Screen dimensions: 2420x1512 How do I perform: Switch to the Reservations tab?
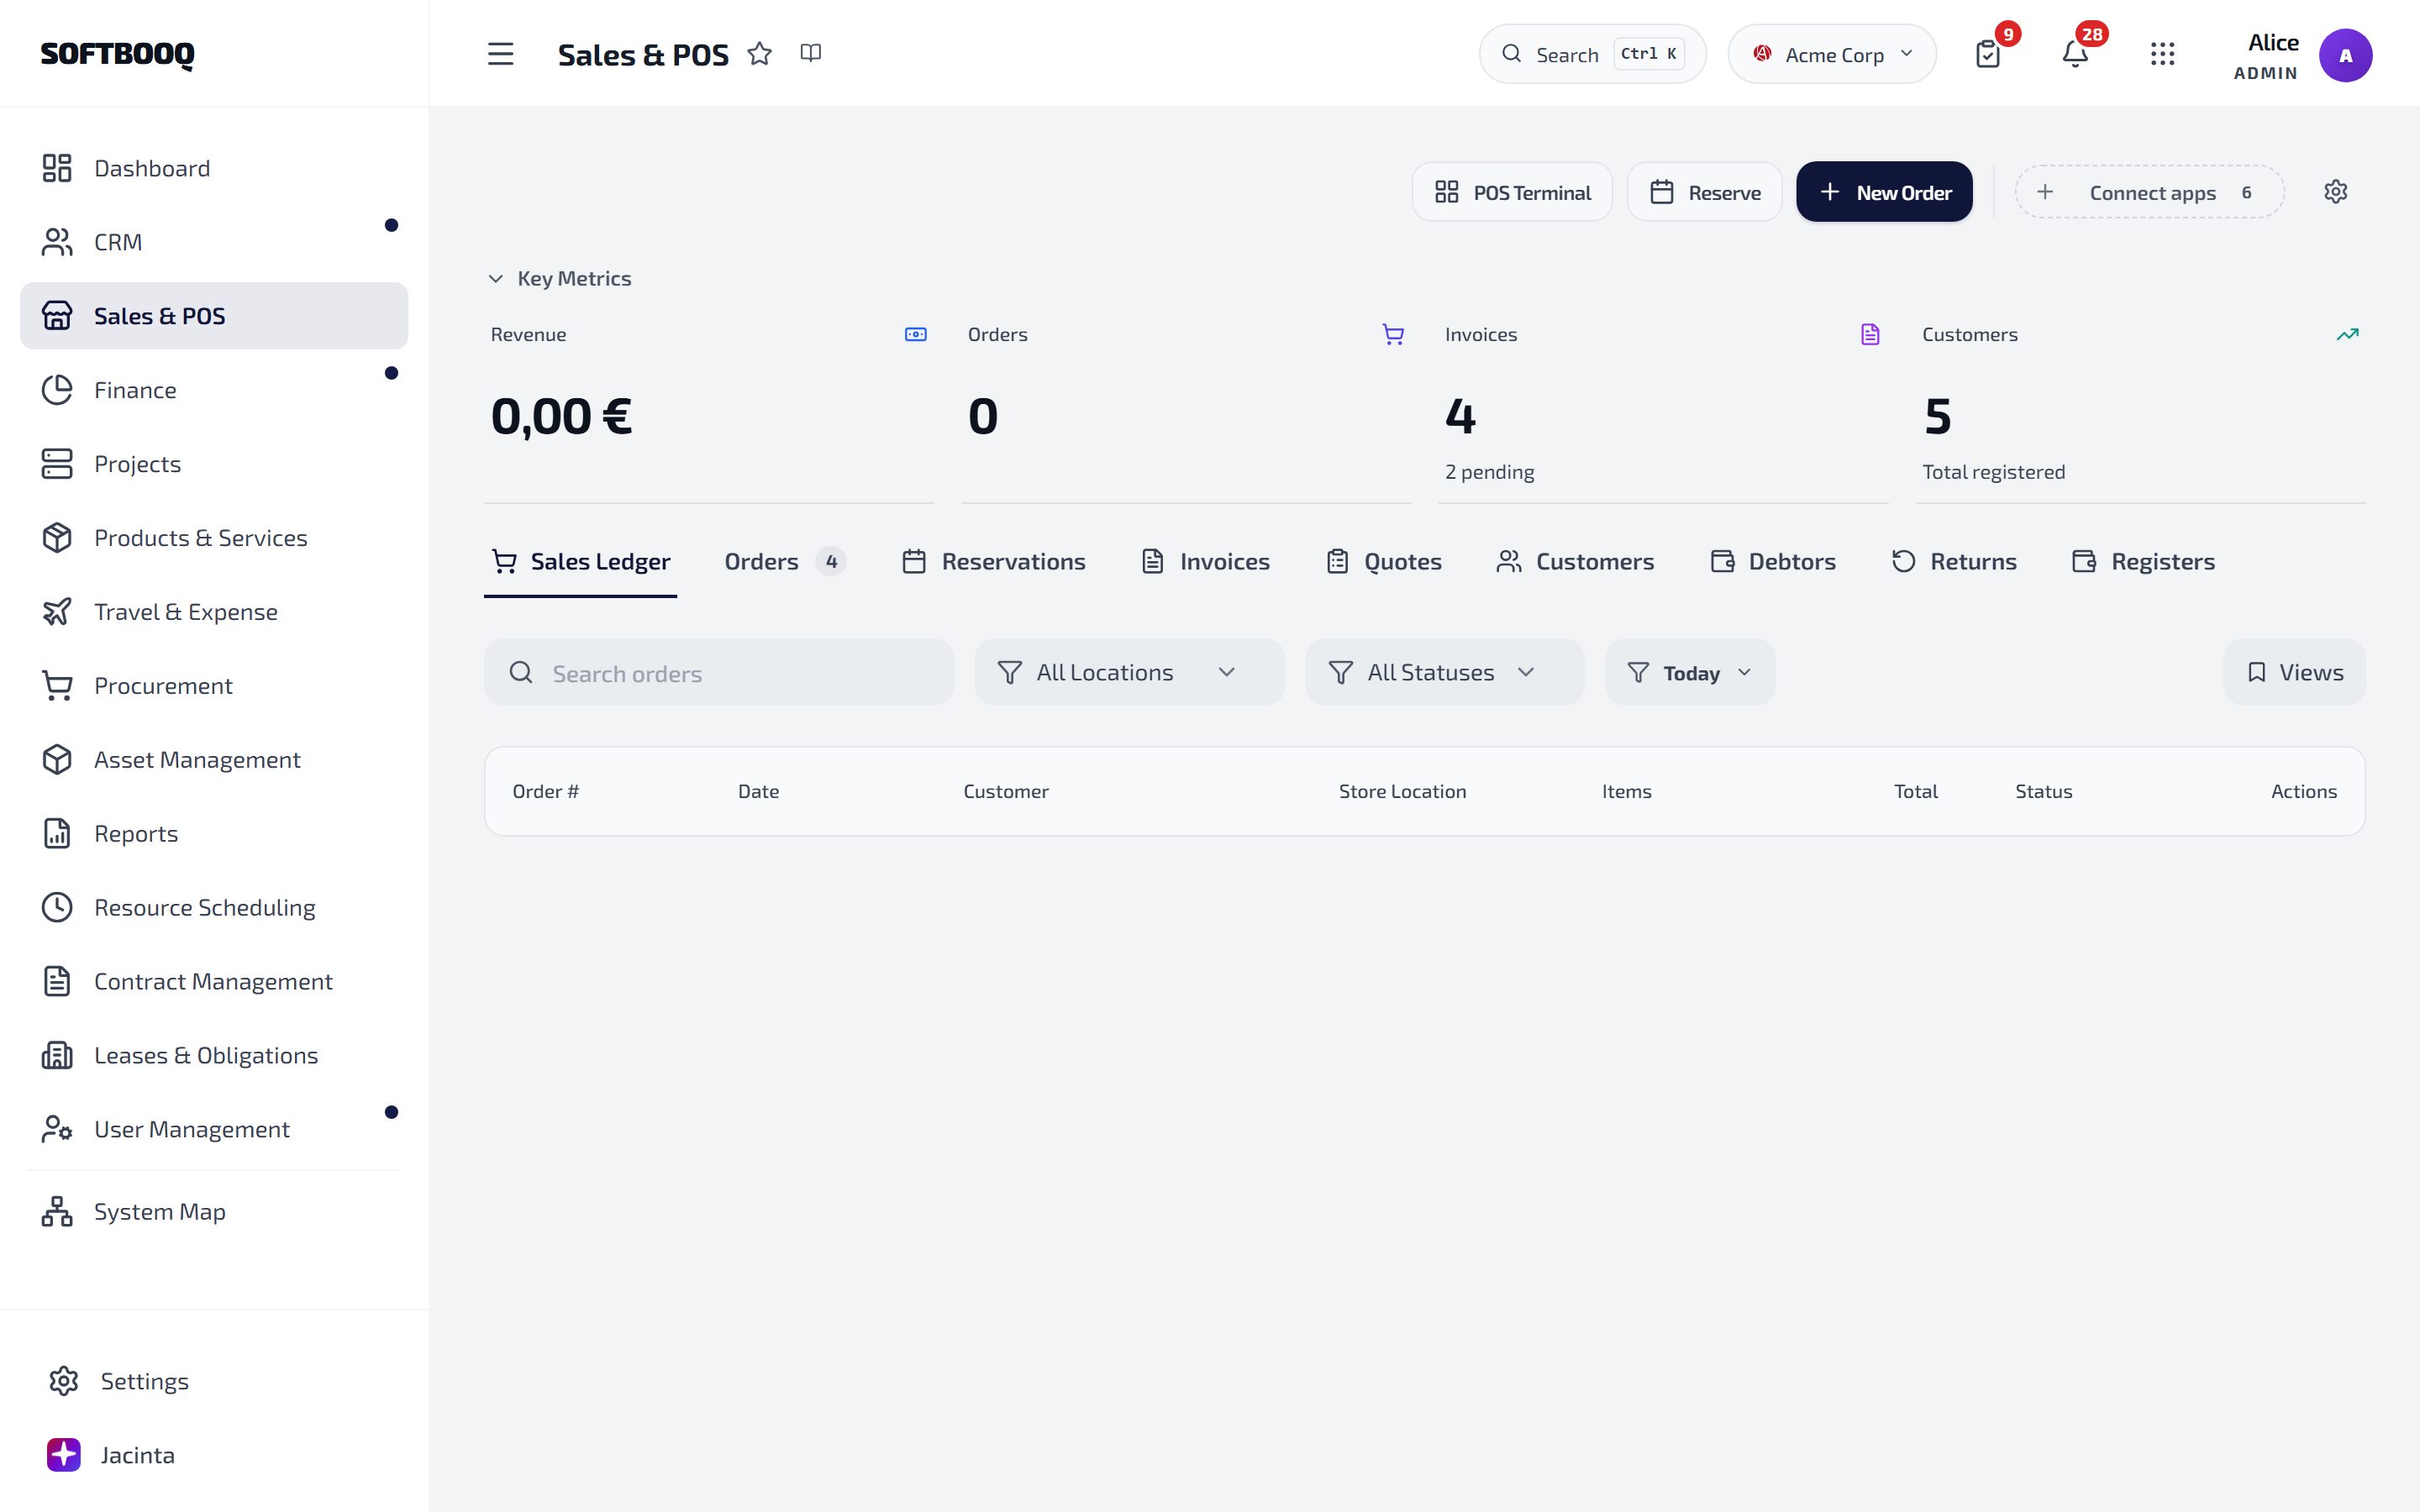point(993,562)
